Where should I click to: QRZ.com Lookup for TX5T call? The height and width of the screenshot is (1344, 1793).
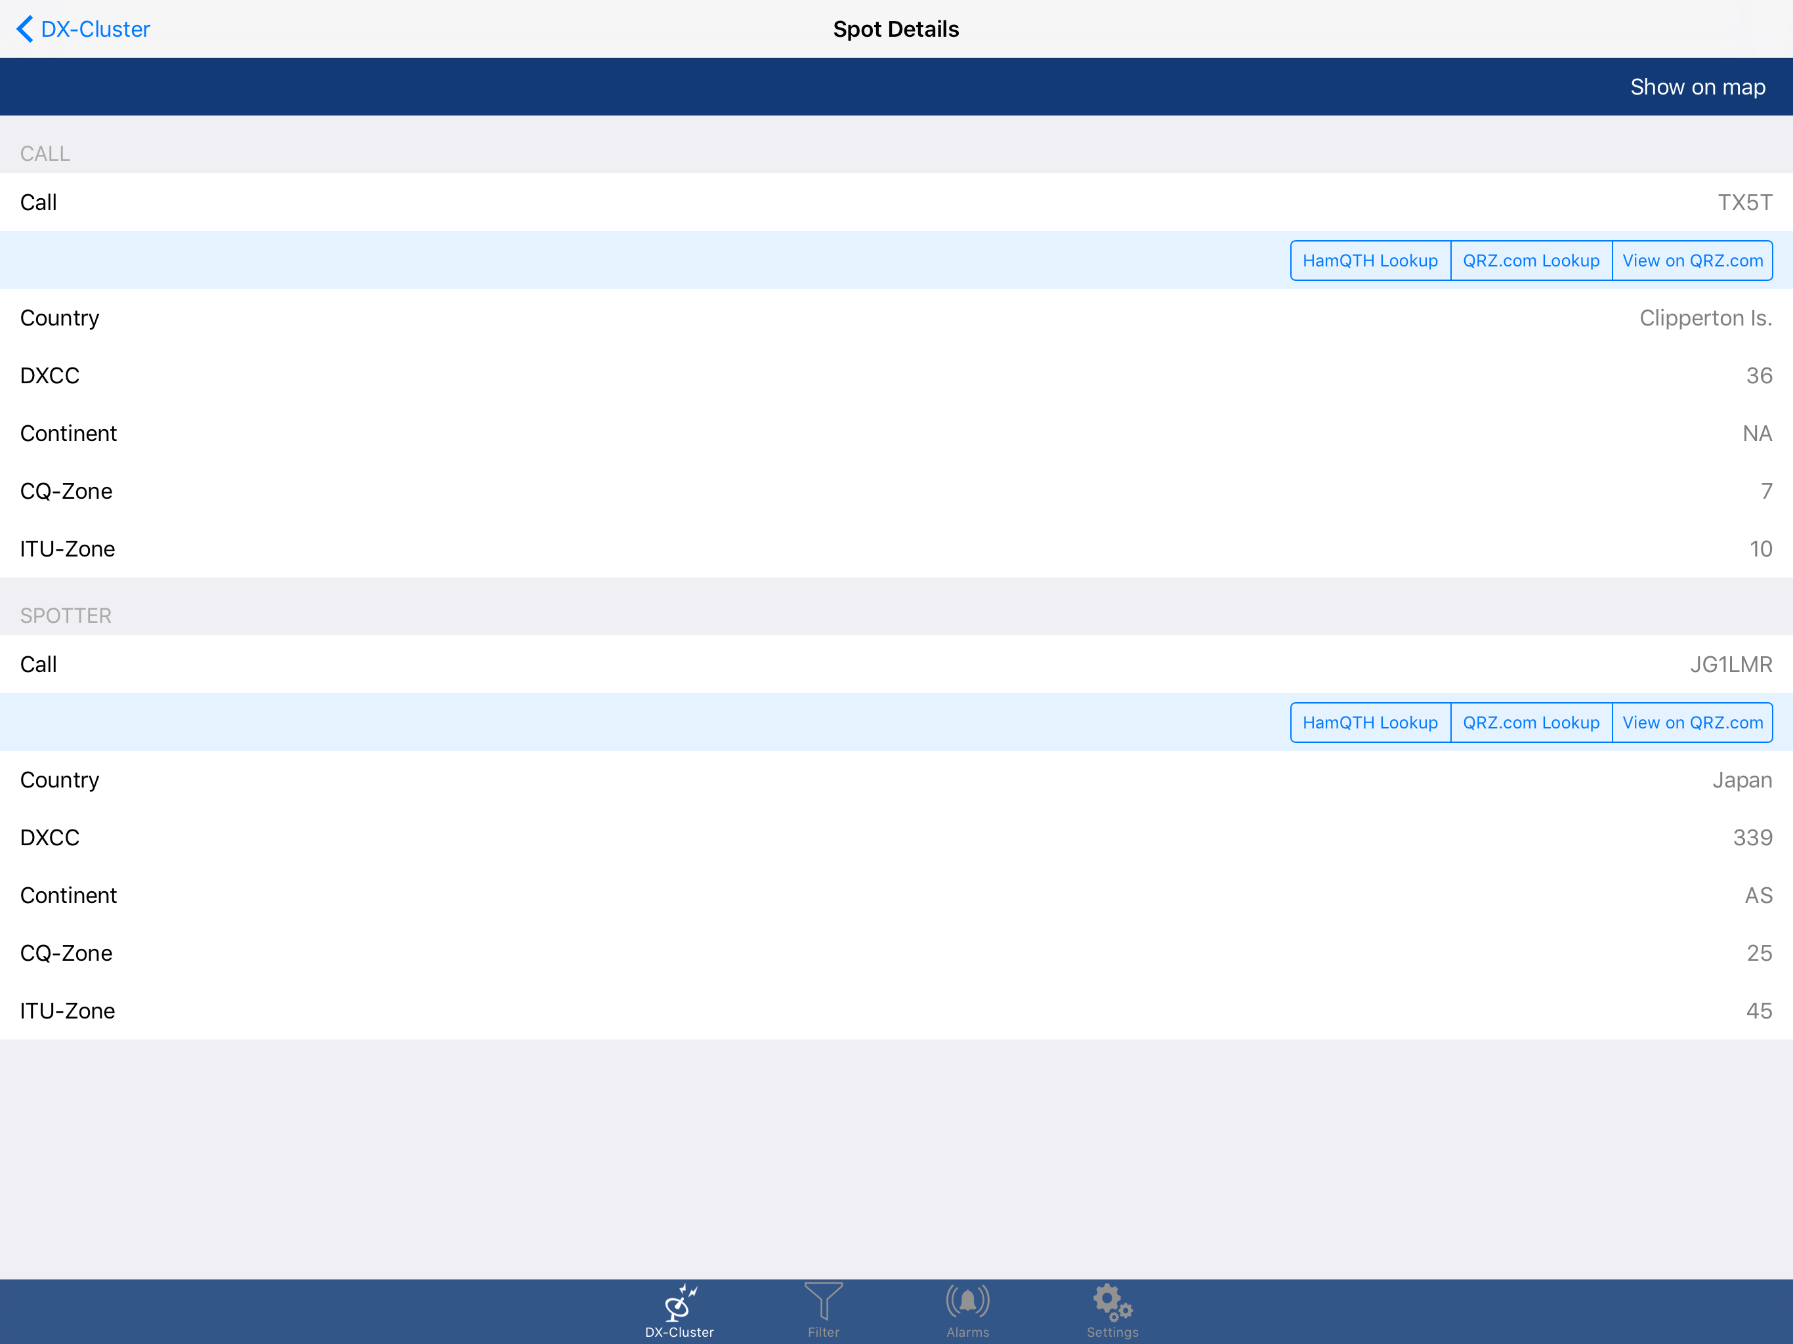(x=1530, y=261)
